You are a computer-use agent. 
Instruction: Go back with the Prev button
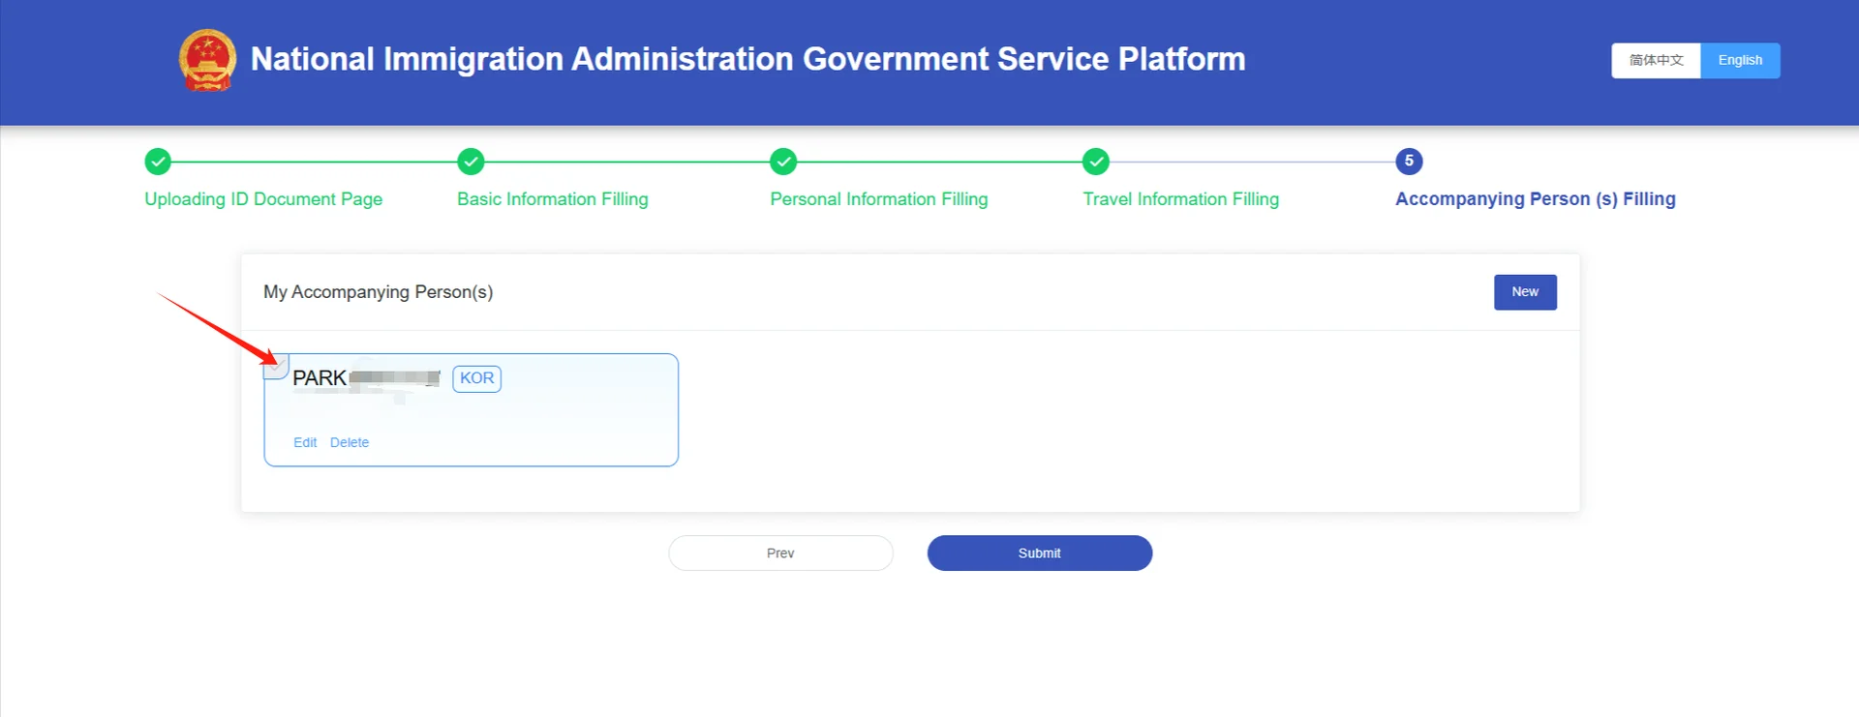coord(780,553)
